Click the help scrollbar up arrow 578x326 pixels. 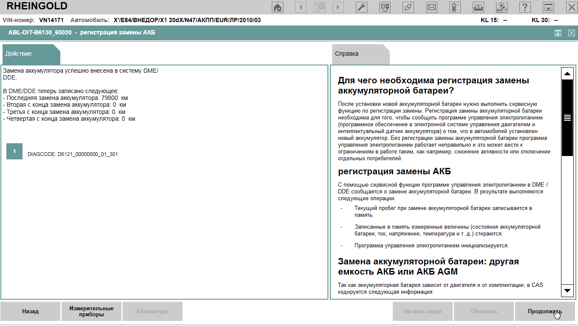tap(567, 74)
